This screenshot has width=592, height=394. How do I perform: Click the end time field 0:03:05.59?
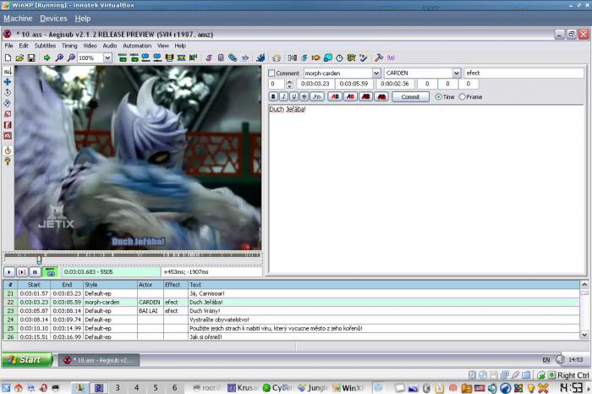click(354, 84)
